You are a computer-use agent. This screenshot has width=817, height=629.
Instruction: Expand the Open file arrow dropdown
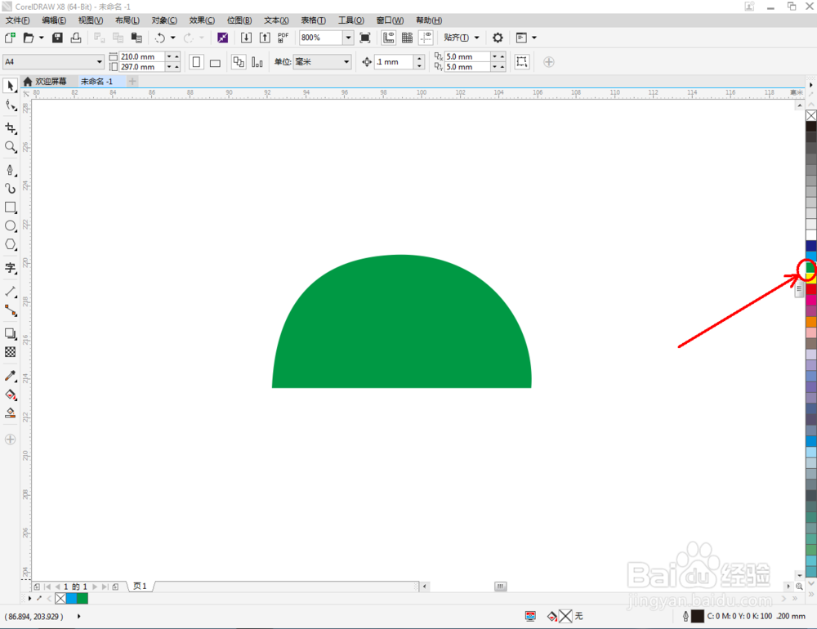[41, 38]
